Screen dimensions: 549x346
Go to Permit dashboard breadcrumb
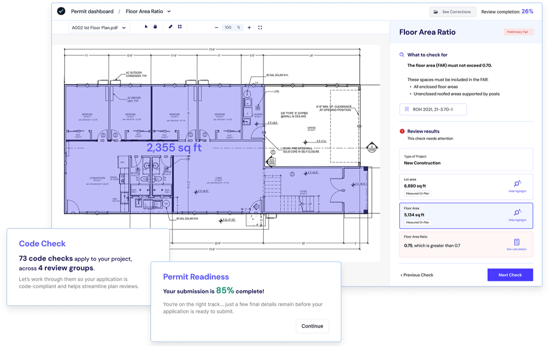(92, 11)
